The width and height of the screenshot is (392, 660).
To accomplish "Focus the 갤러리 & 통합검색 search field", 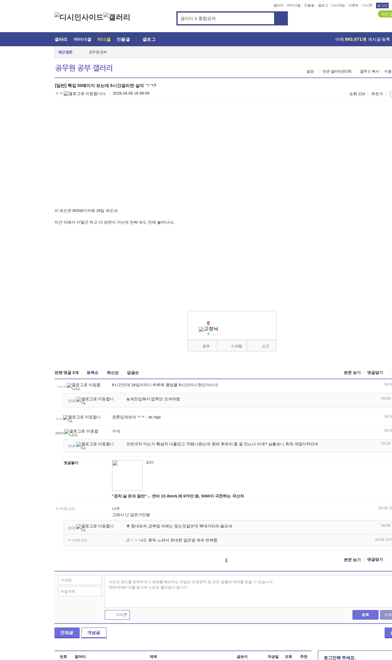I will pos(226,18).
